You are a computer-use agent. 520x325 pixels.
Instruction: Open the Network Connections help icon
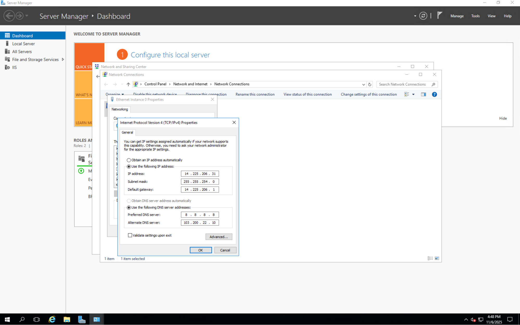pyautogui.click(x=434, y=94)
